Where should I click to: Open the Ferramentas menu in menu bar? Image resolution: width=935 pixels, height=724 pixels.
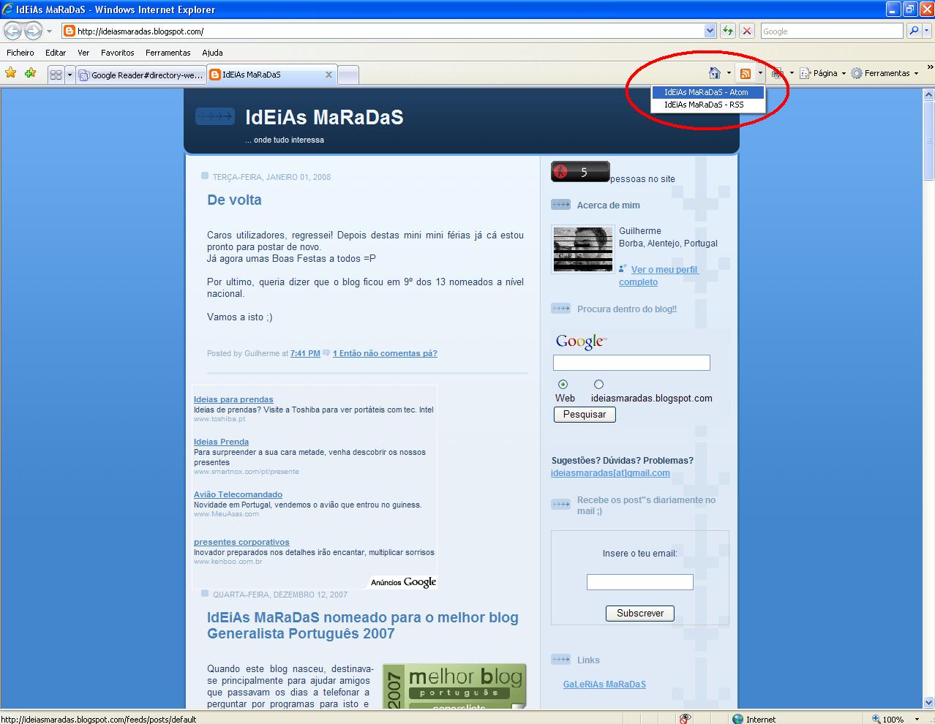168,53
